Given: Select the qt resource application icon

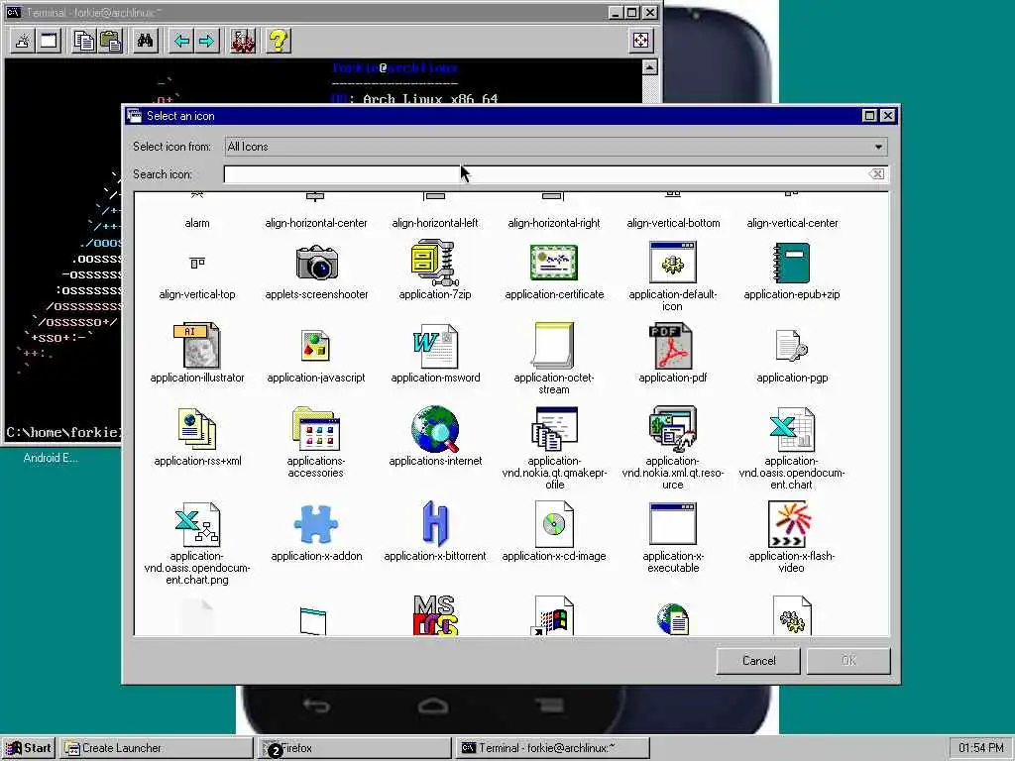Looking at the screenshot, I should pos(673,428).
